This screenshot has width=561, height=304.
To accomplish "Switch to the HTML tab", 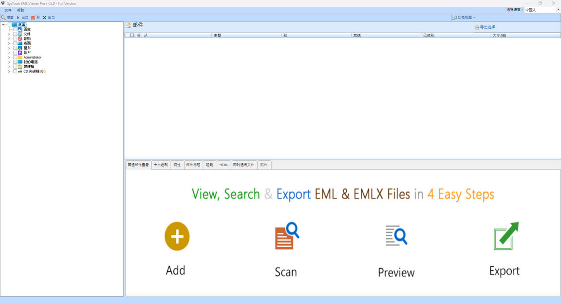I will pyautogui.click(x=224, y=165).
